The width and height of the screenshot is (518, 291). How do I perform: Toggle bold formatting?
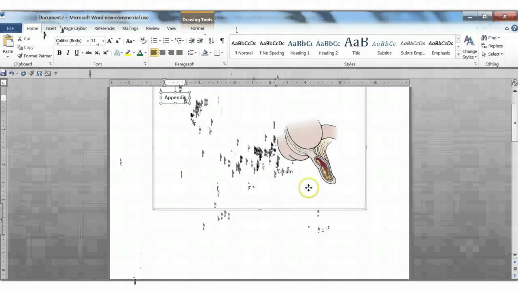pos(59,53)
